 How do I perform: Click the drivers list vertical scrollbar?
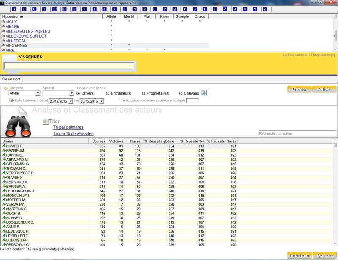coord(335,194)
